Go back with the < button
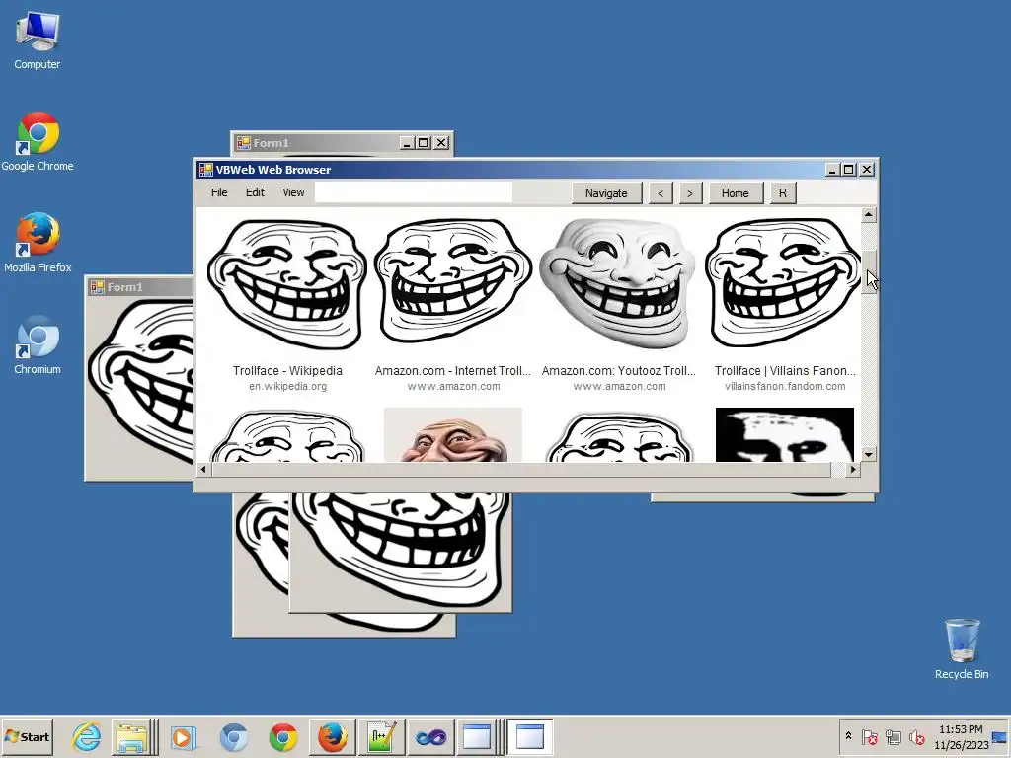The height and width of the screenshot is (758, 1011). (661, 192)
